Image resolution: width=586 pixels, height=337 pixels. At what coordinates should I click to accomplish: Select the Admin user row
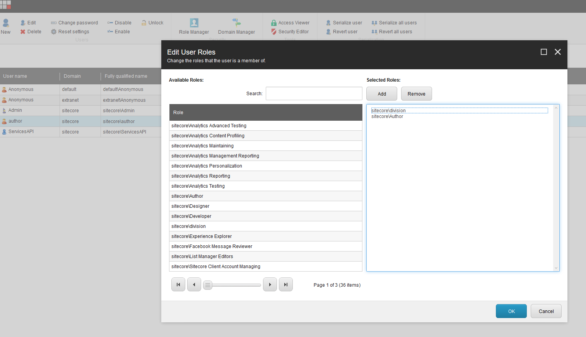pyautogui.click(x=80, y=110)
